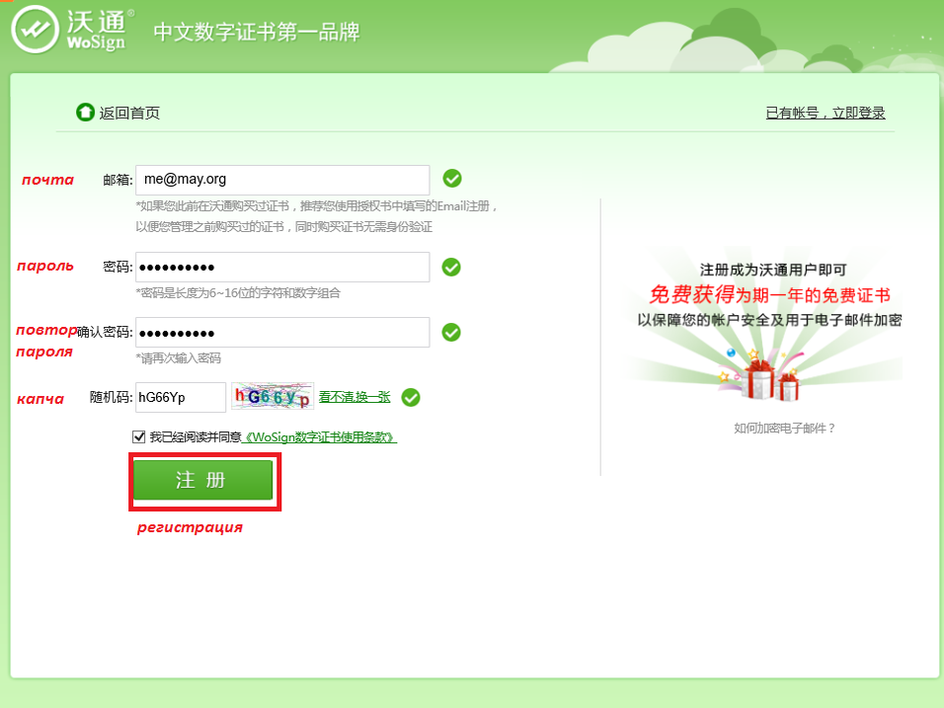Click the green checkmark beside the 确认密码 field

click(451, 333)
